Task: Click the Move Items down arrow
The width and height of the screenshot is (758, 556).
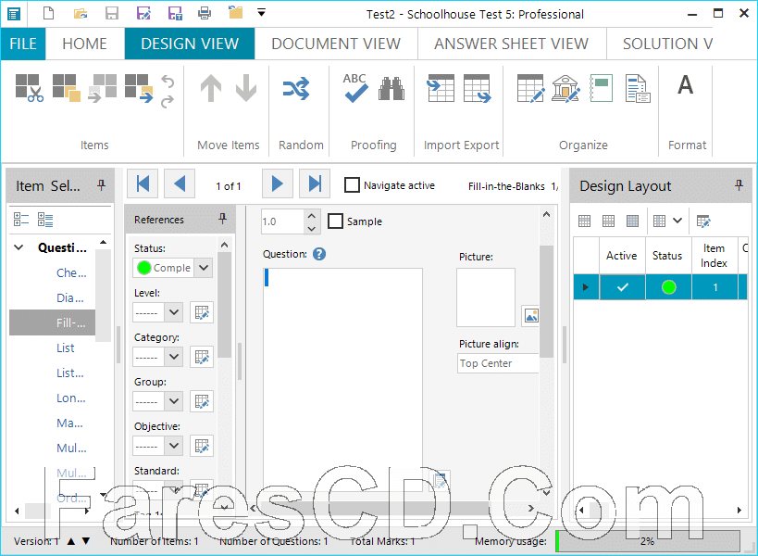Action: pos(246,88)
